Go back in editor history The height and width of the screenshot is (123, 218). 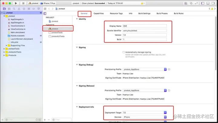49,8
